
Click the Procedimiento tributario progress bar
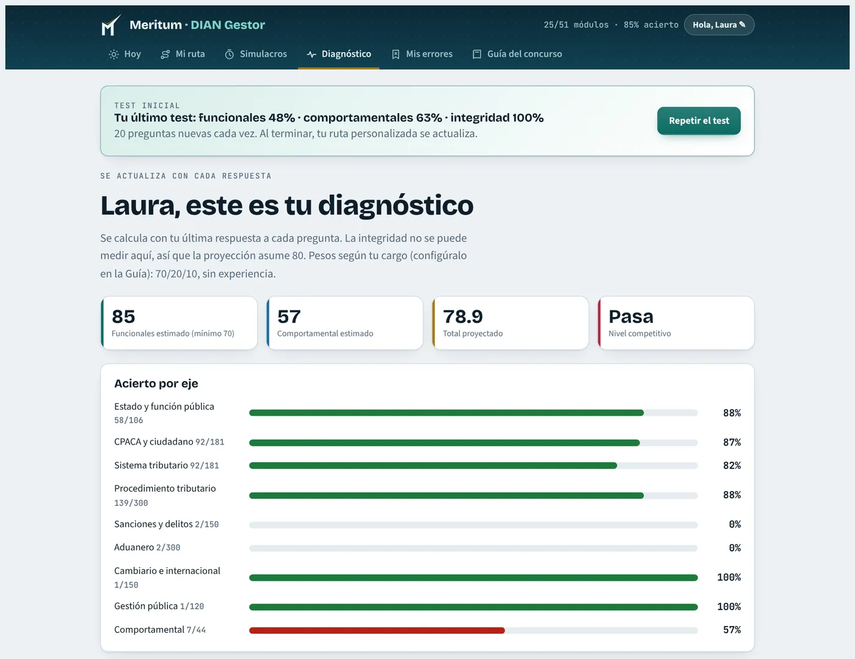click(473, 495)
